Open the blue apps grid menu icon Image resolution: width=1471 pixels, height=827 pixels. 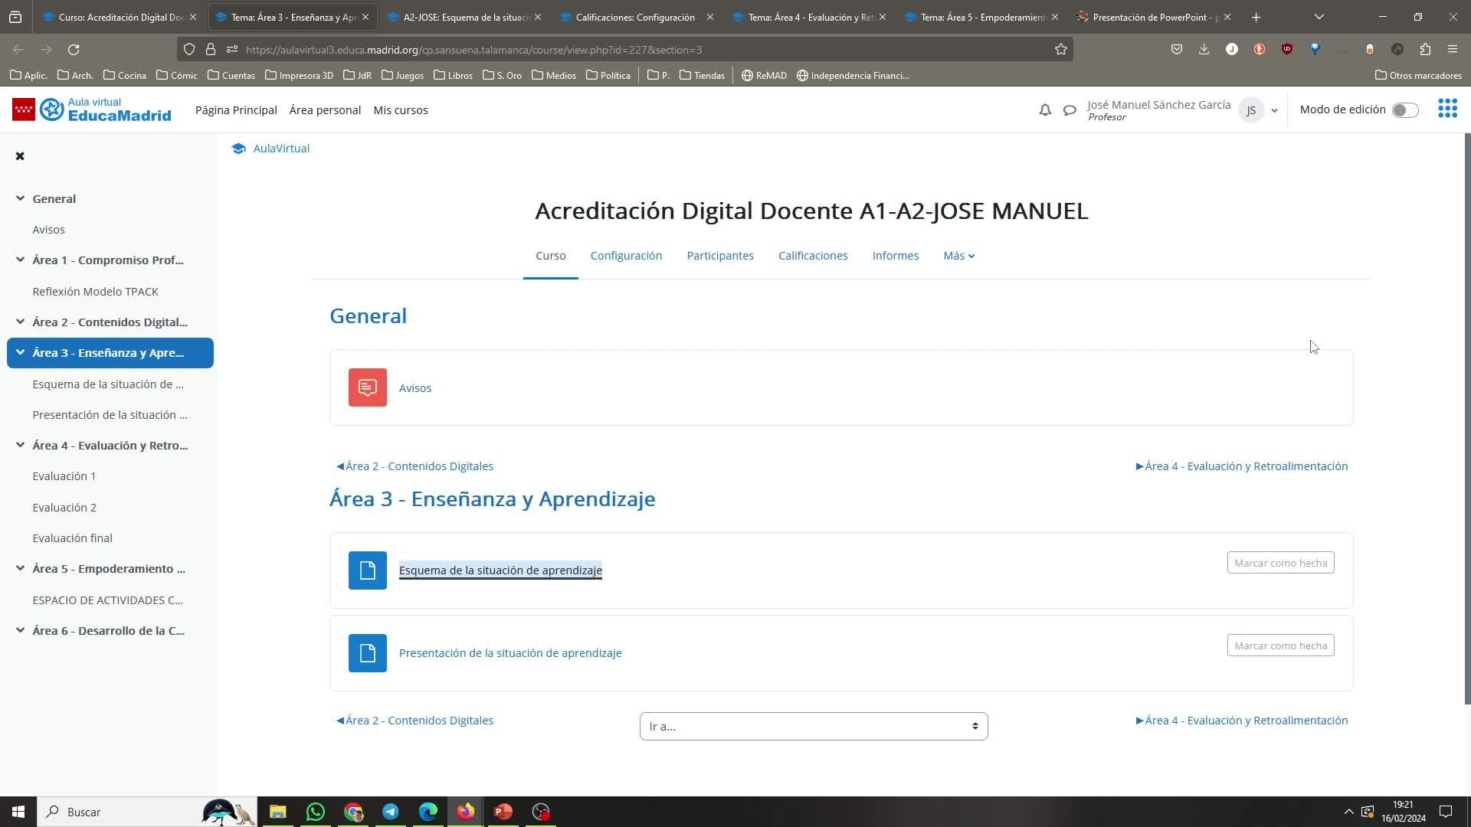click(x=1447, y=109)
